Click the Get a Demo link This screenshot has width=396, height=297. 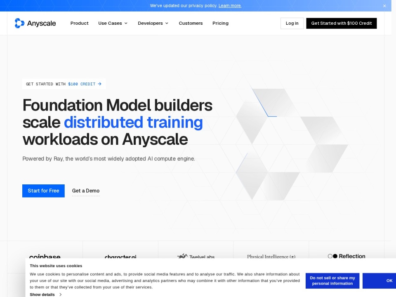pos(86,191)
